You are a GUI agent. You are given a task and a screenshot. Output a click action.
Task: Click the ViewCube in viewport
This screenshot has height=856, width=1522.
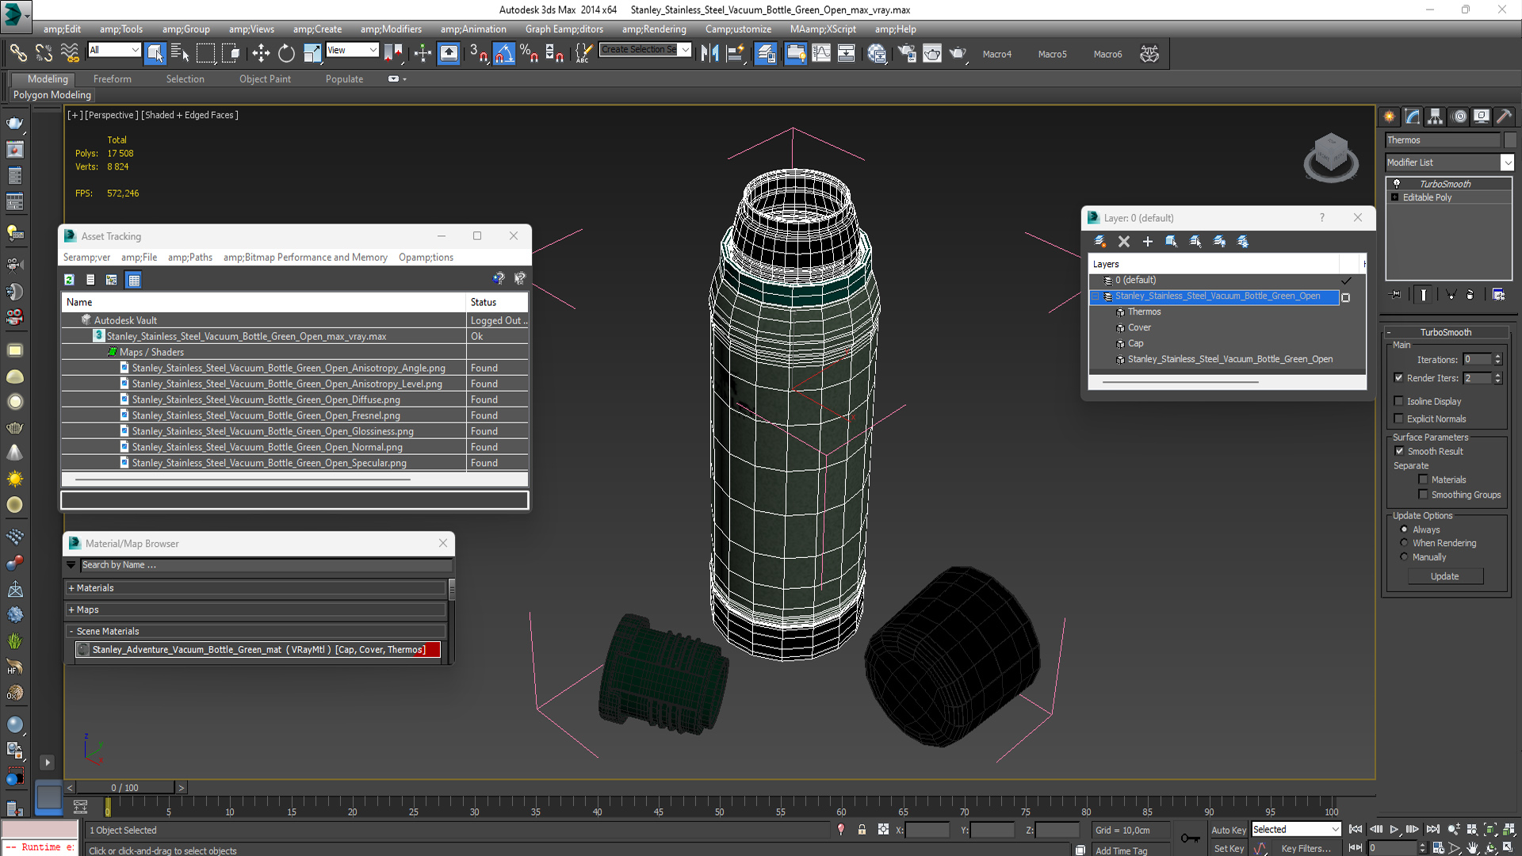tap(1331, 157)
